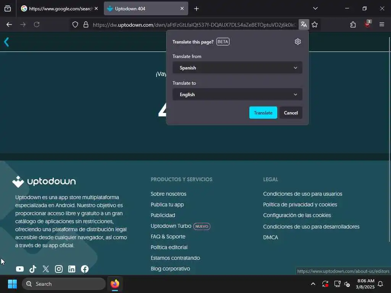Close the Uptodown 404 tab
The width and height of the screenshot is (391, 293).
(x=182, y=8)
